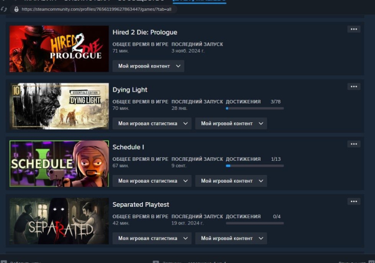
Task: Expand Separated Playtest's Мой игровой контент dropdown
Action: [231, 238]
